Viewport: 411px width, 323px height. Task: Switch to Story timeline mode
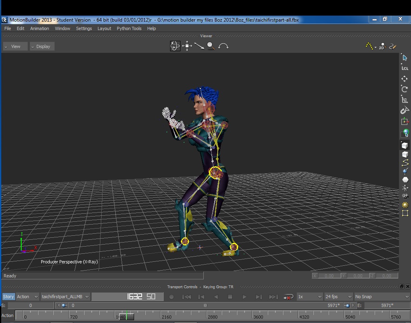click(x=8, y=297)
